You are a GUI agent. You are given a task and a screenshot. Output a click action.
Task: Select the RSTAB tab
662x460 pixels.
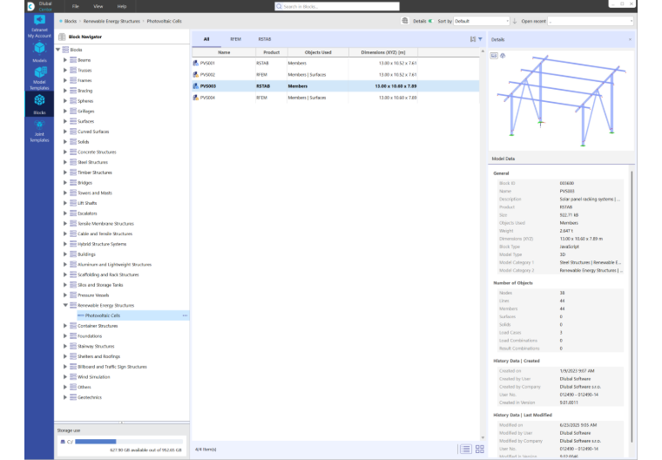(265, 39)
